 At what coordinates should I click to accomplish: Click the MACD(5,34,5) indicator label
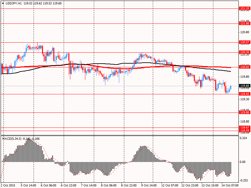pyautogui.click(x=12, y=139)
